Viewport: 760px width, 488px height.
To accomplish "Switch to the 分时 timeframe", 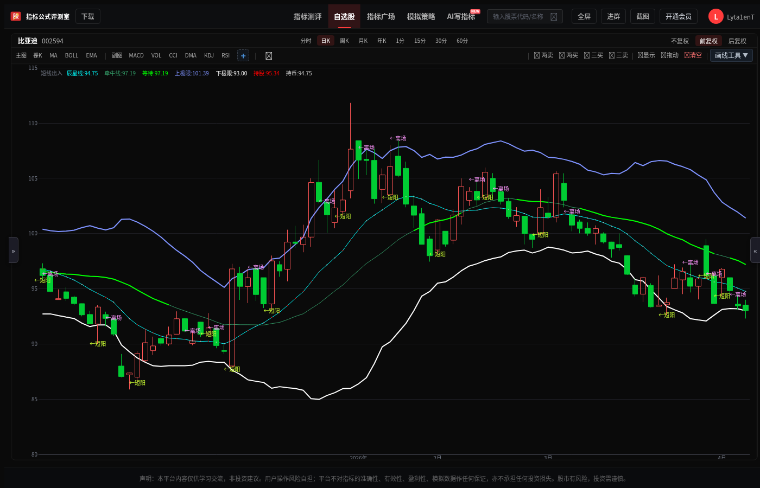I will 306,41.
